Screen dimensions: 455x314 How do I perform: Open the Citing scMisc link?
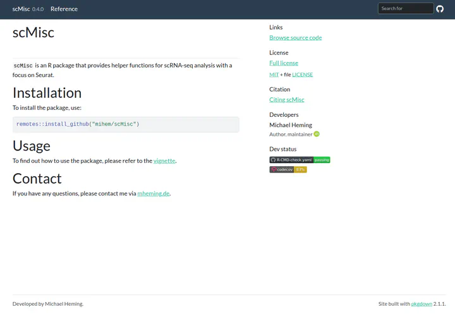287,100
